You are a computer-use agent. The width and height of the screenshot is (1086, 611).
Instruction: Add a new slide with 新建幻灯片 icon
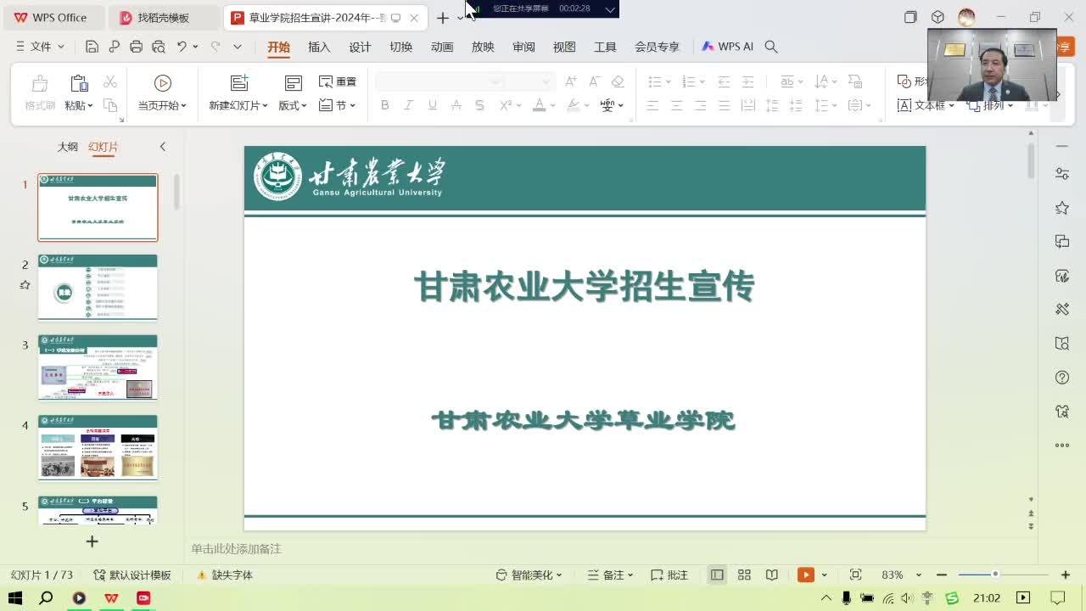(239, 82)
